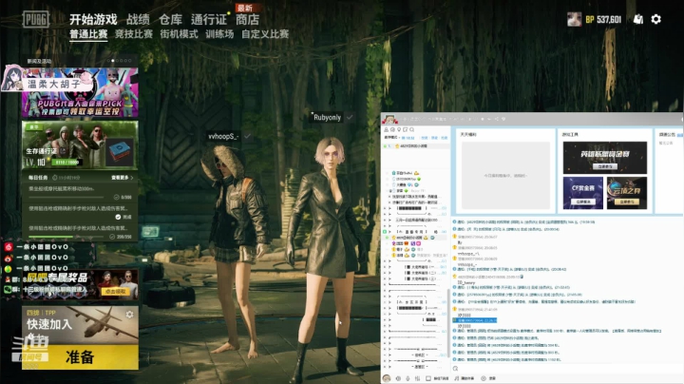The image size is (684, 384).
Task: Click the button on 云顶之弈 banner
Action: coord(627,202)
